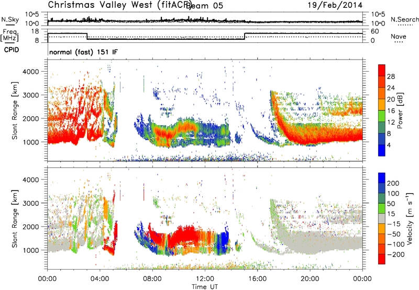Screen dimensions: 419x290
Task: Click the '200' velocity colorbar tick value
Action: point(393,183)
